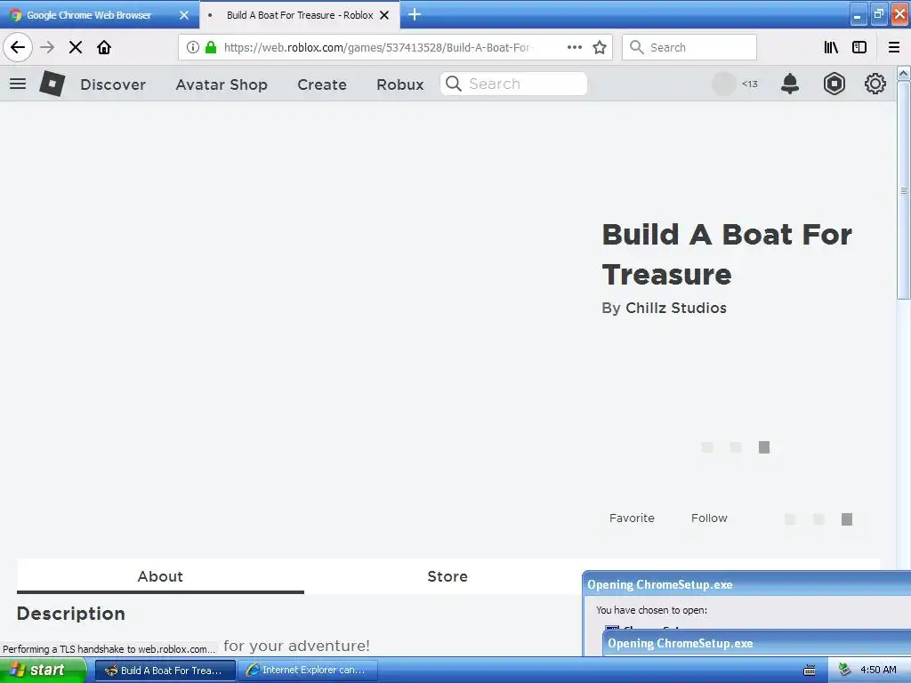Minimize the browser window
The height and width of the screenshot is (683, 911).
click(x=859, y=14)
